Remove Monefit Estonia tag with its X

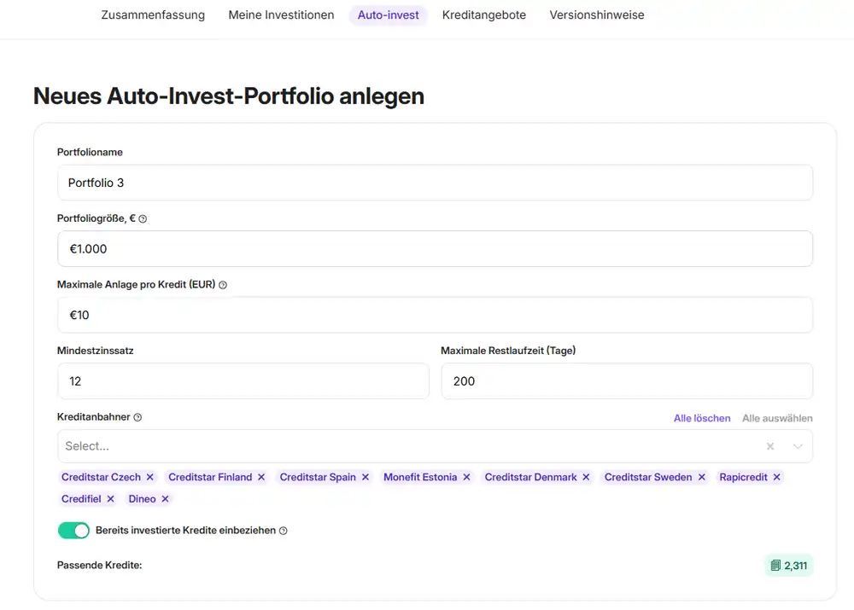click(467, 477)
